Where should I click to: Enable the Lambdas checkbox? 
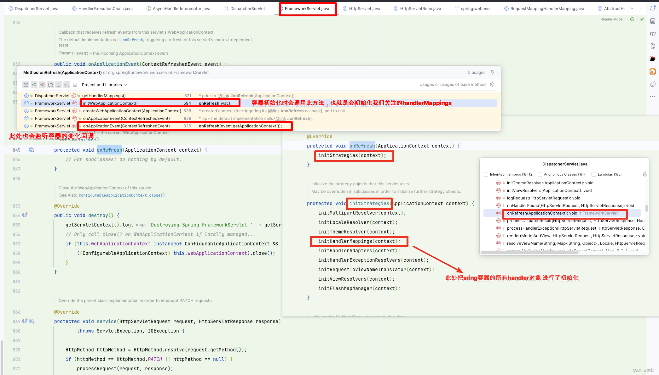coord(594,174)
